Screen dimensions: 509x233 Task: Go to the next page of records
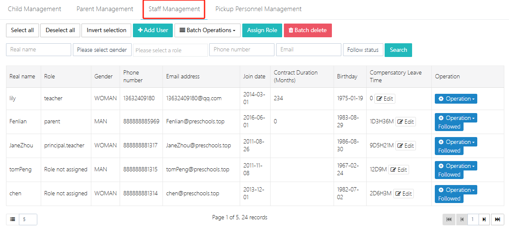coord(484,219)
